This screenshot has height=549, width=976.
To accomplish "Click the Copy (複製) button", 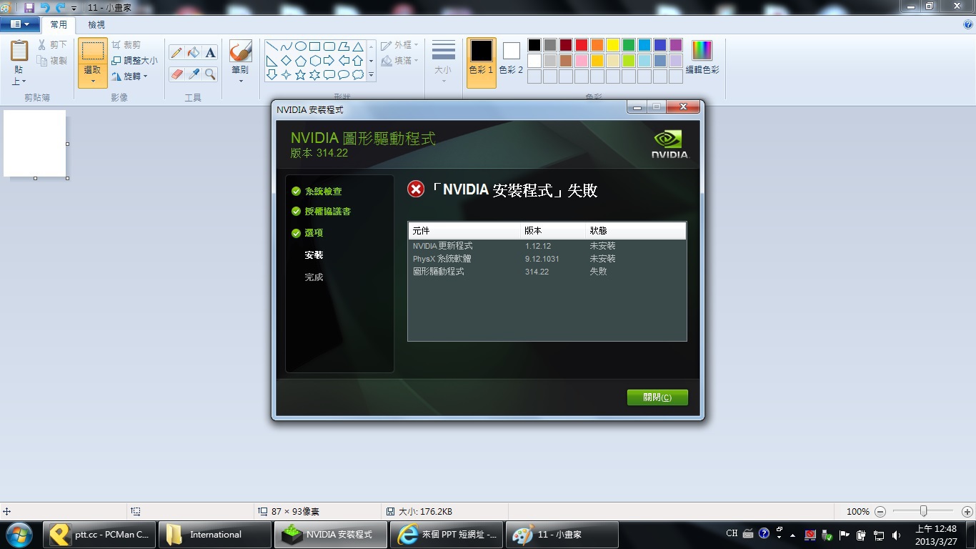I will (x=53, y=61).
